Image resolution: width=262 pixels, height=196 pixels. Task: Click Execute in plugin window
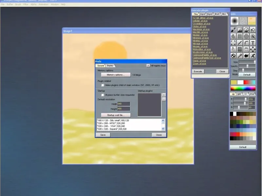[198, 72]
